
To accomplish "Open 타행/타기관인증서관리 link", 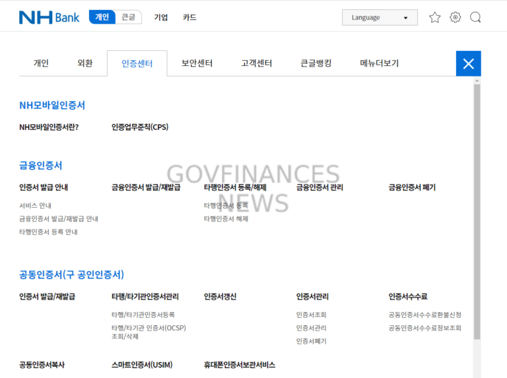I will pyautogui.click(x=145, y=297).
